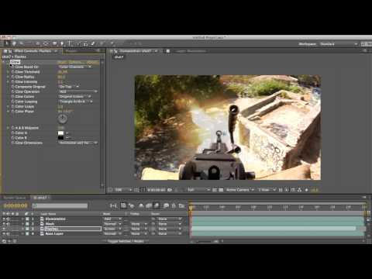Click About in the Glow effect header

tap(92, 62)
